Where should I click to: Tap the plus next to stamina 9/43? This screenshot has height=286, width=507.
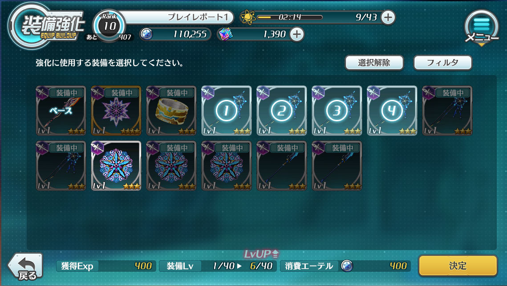388,17
